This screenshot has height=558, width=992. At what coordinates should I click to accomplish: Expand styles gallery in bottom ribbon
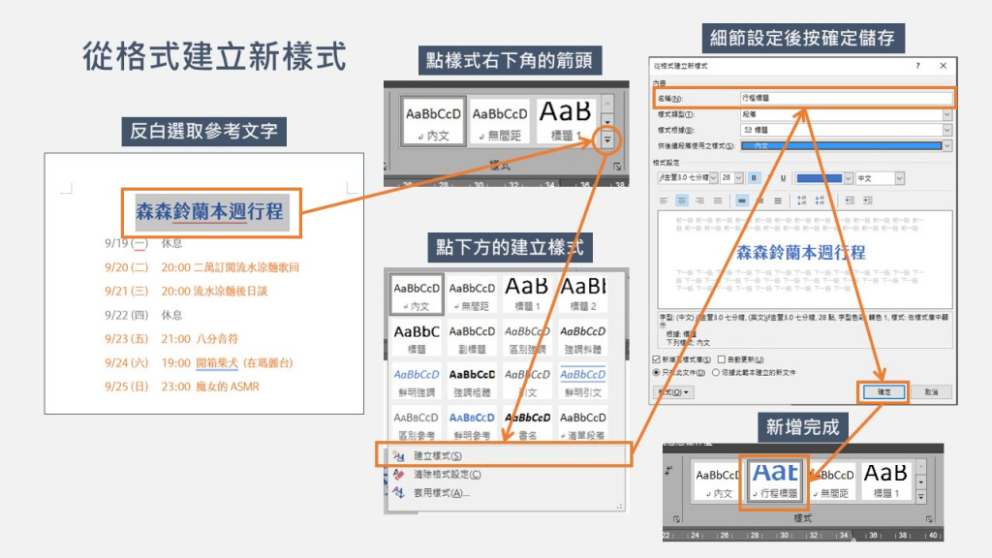[x=921, y=497]
